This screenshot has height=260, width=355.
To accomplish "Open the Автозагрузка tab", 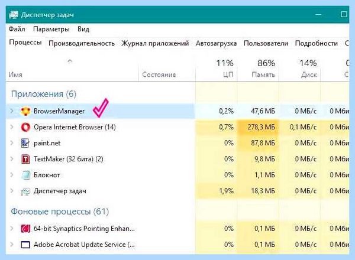I will [x=216, y=43].
